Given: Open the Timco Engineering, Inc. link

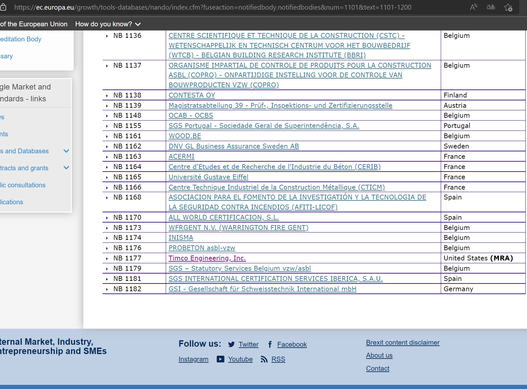Looking at the screenshot, I should coord(207,258).
